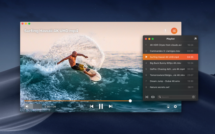Click the circular icon left of the playlist button
This screenshot has height=134, width=215.
(165, 31)
